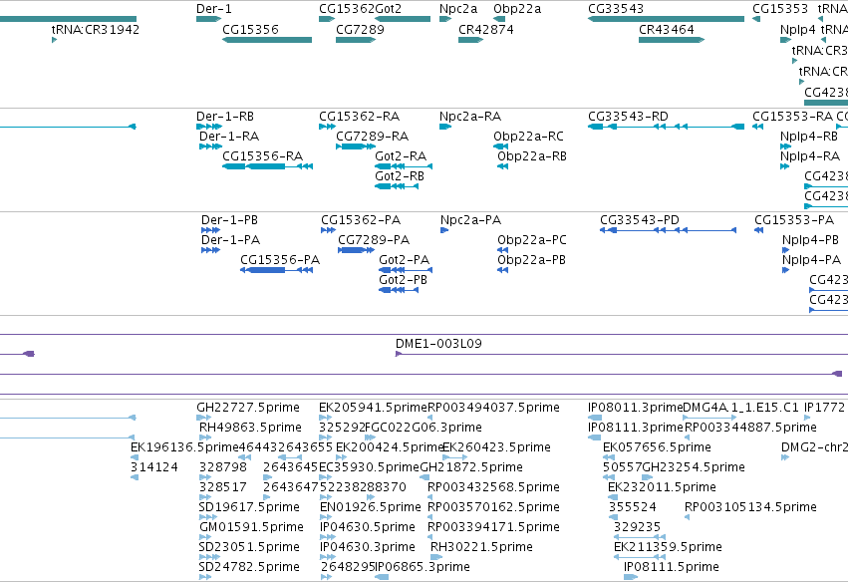The width and height of the screenshot is (848, 582).
Task: Click the Der-1 gene label in top track
Action: pyautogui.click(x=214, y=9)
